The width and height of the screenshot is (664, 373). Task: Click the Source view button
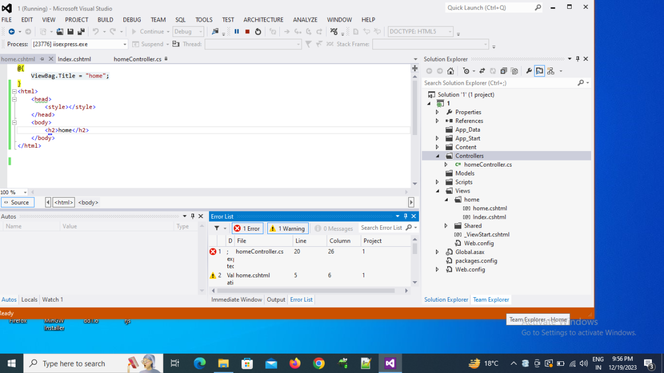click(x=18, y=203)
